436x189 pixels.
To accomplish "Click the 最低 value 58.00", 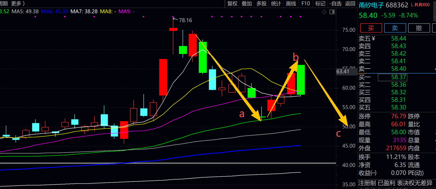I will tap(399, 132).
